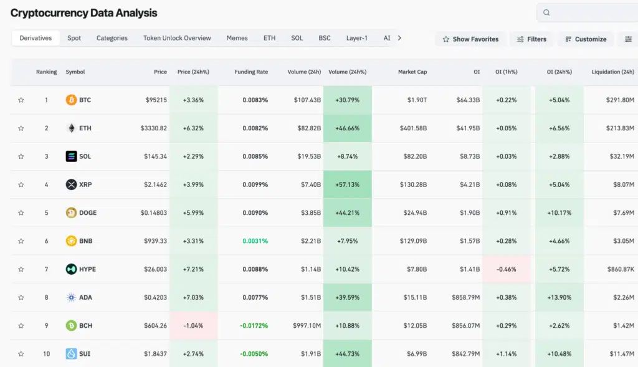Click the XRP coin icon
This screenshot has height=367, width=638.
[x=71, y=184]
